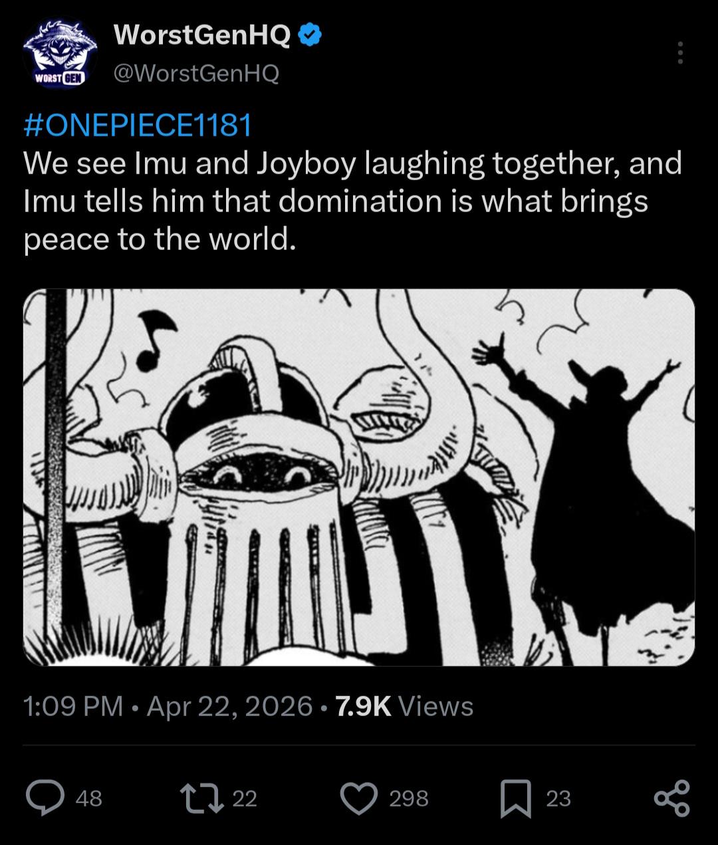Image resolution: width=718 pixels, height=845 pixels.
Task: Open the three-dot more options menu
Action: click(x=679, y=53)
